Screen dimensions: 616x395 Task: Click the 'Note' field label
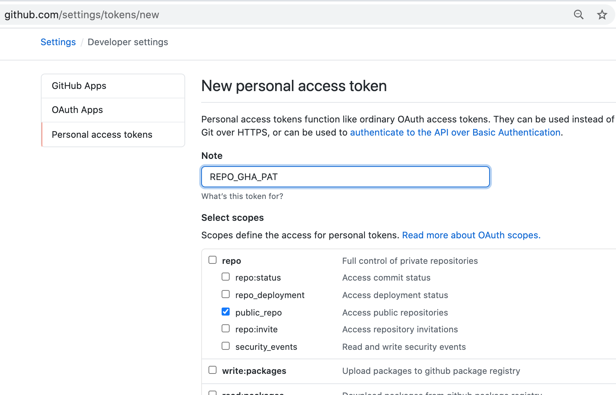212,156
